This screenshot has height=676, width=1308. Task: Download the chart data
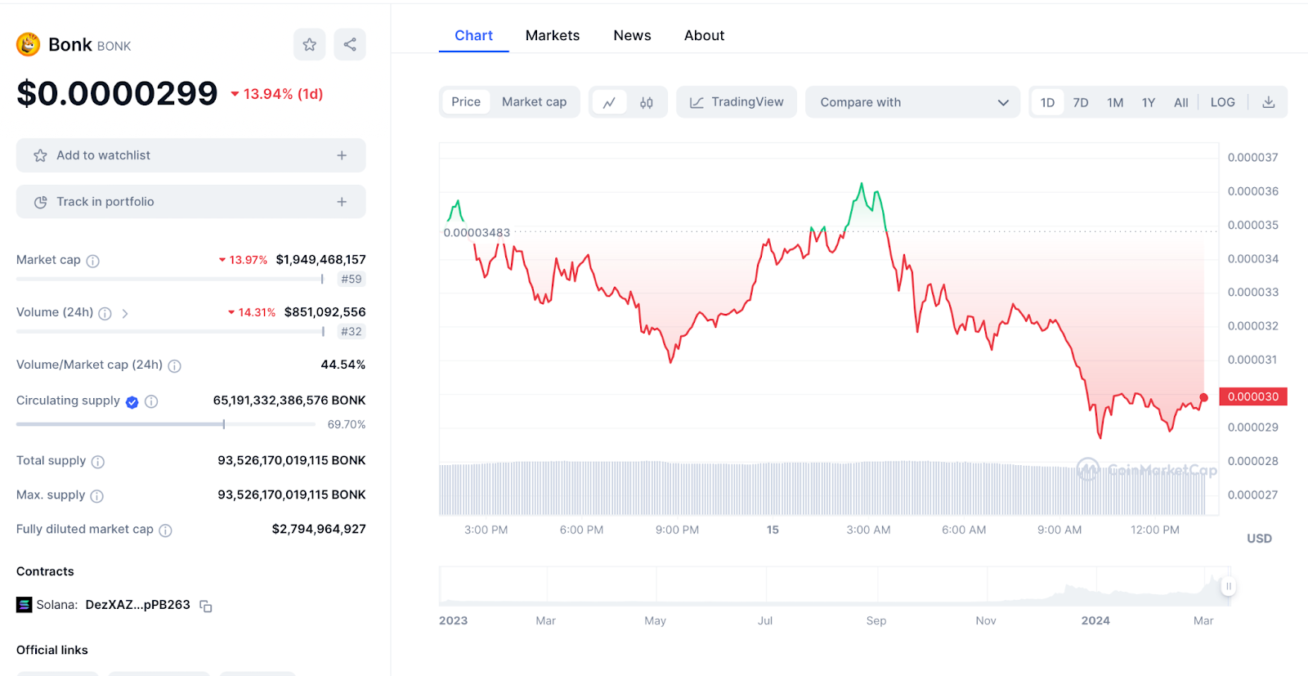click(x=1269, y=102)
